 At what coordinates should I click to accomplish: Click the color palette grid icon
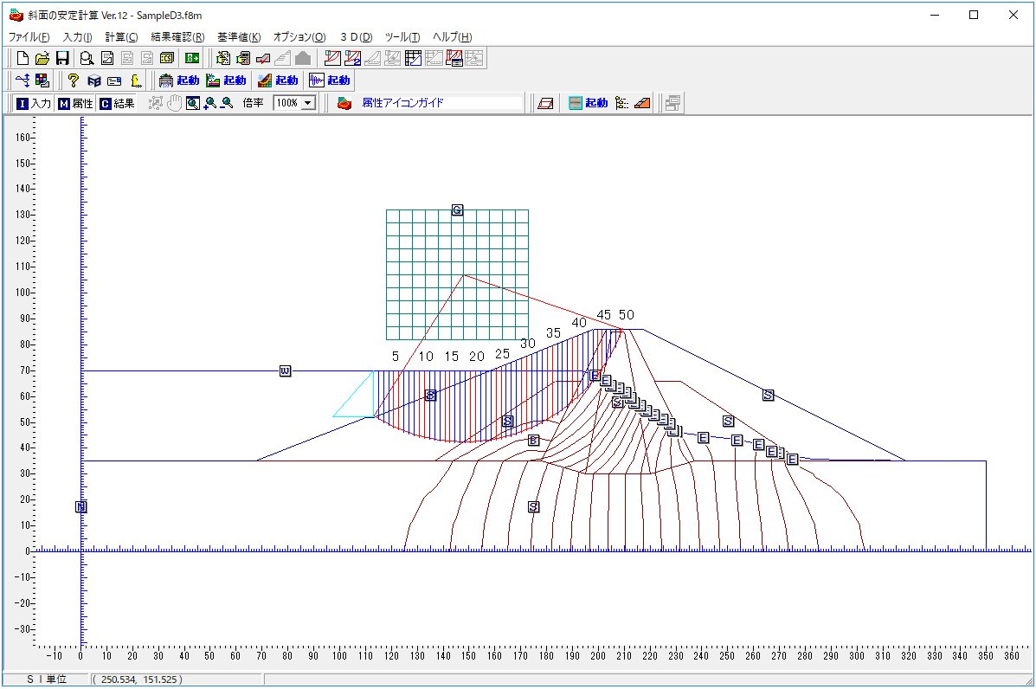coord(42,80)
